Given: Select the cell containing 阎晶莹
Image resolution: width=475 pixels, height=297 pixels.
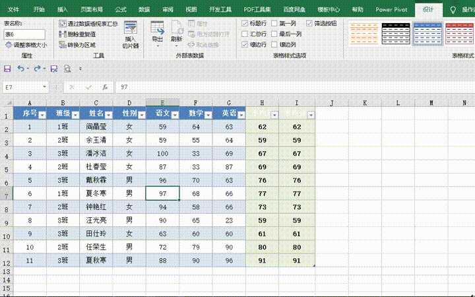Looking at the screenshot, I should (96, 127).
